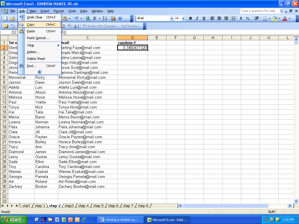The width and height of the screenshot is (299, 224).
Task: Click the Microsoft Excel taskbar button
Action: point(167,220)
